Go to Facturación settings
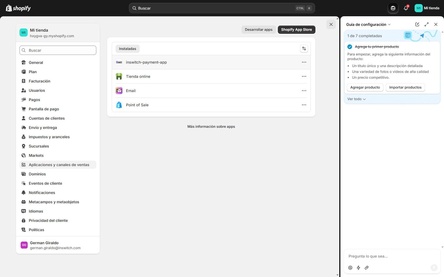The image size is (444, 277). pos(58,81)
